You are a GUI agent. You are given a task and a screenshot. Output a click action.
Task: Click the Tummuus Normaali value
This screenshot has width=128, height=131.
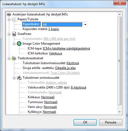pos(51,102)
